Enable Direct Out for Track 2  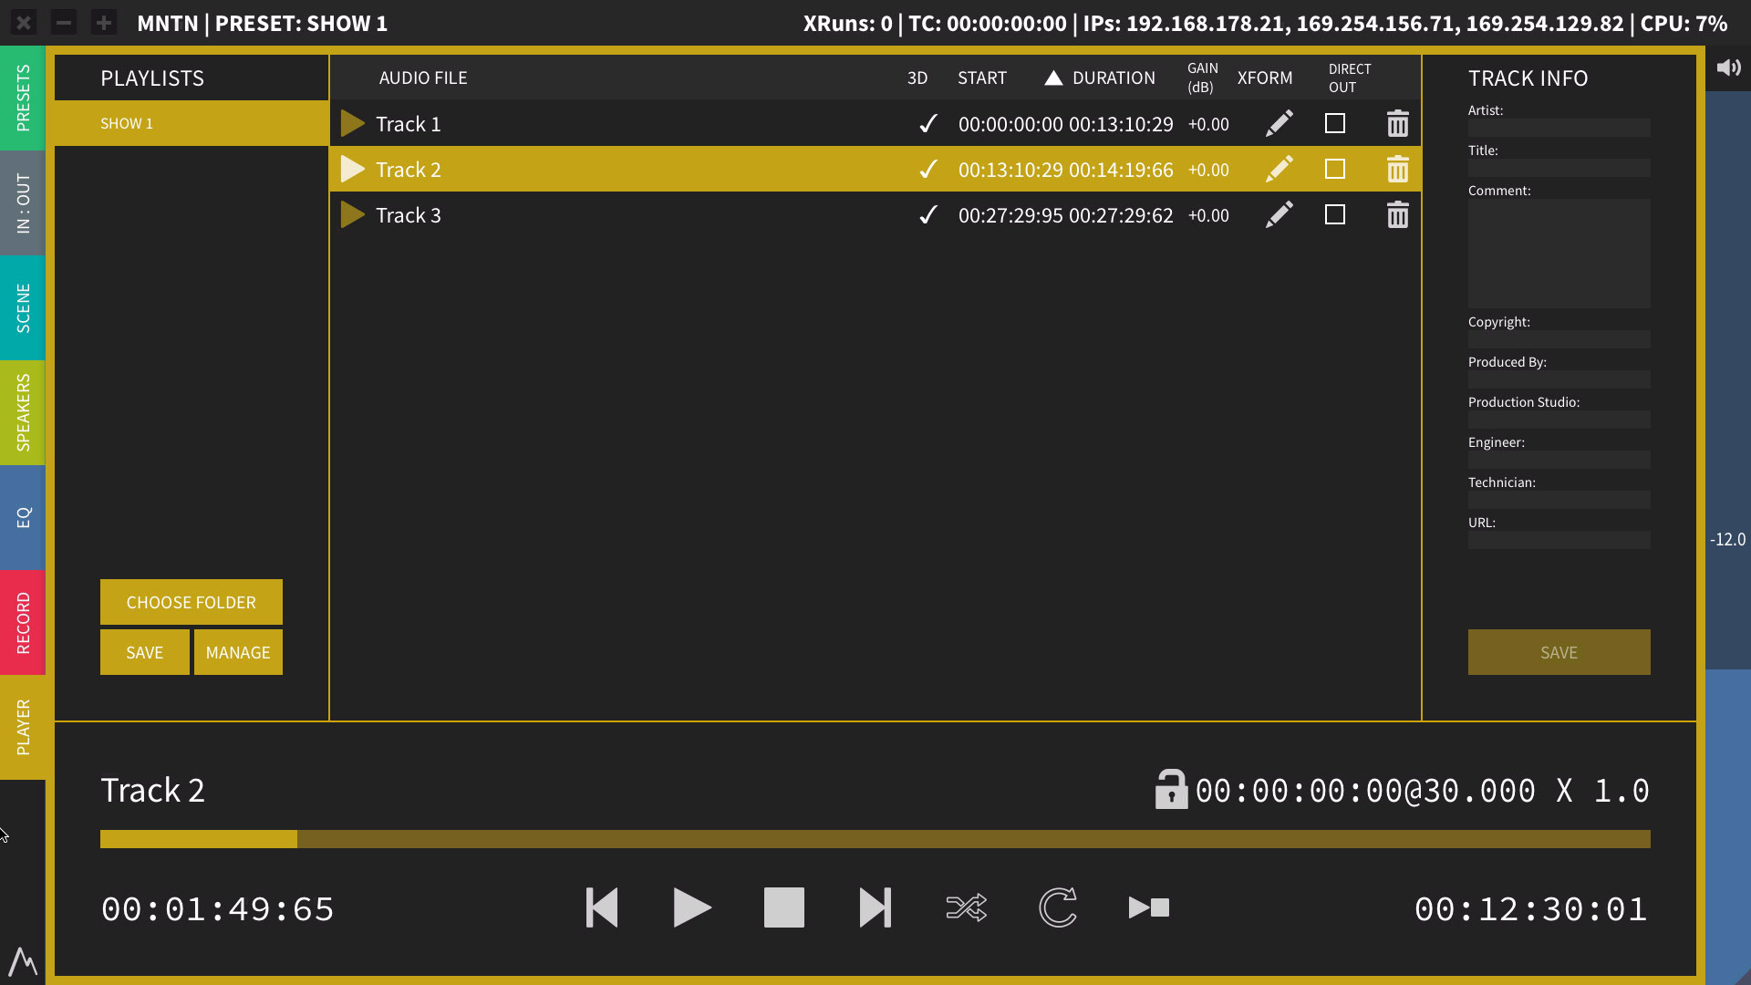pos(1335,169)
